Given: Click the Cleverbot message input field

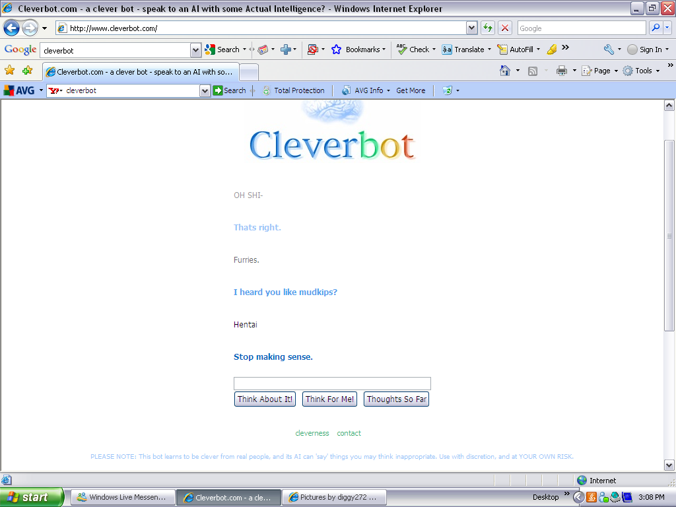Looking at the screenshot, I should click(332, 383).
